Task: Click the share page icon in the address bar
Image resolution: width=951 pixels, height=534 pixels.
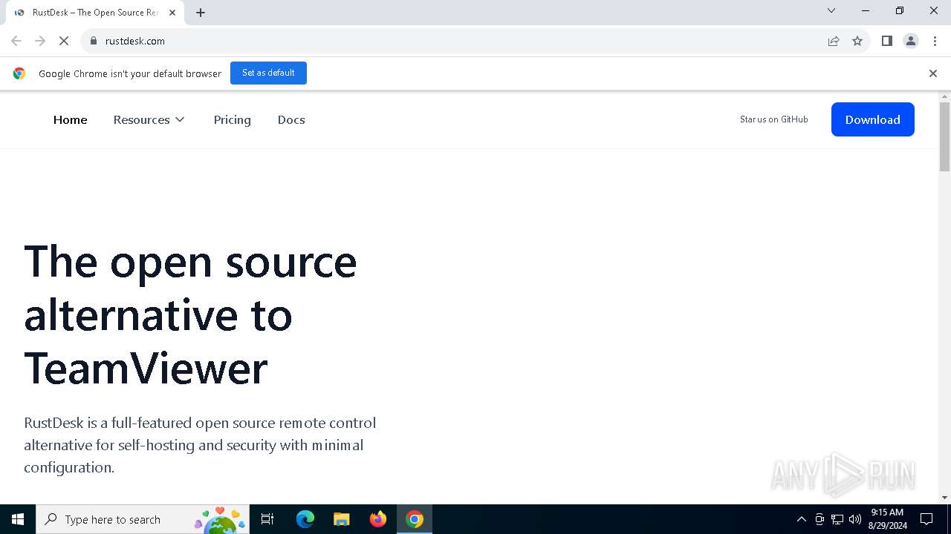Action: point(834,41)
